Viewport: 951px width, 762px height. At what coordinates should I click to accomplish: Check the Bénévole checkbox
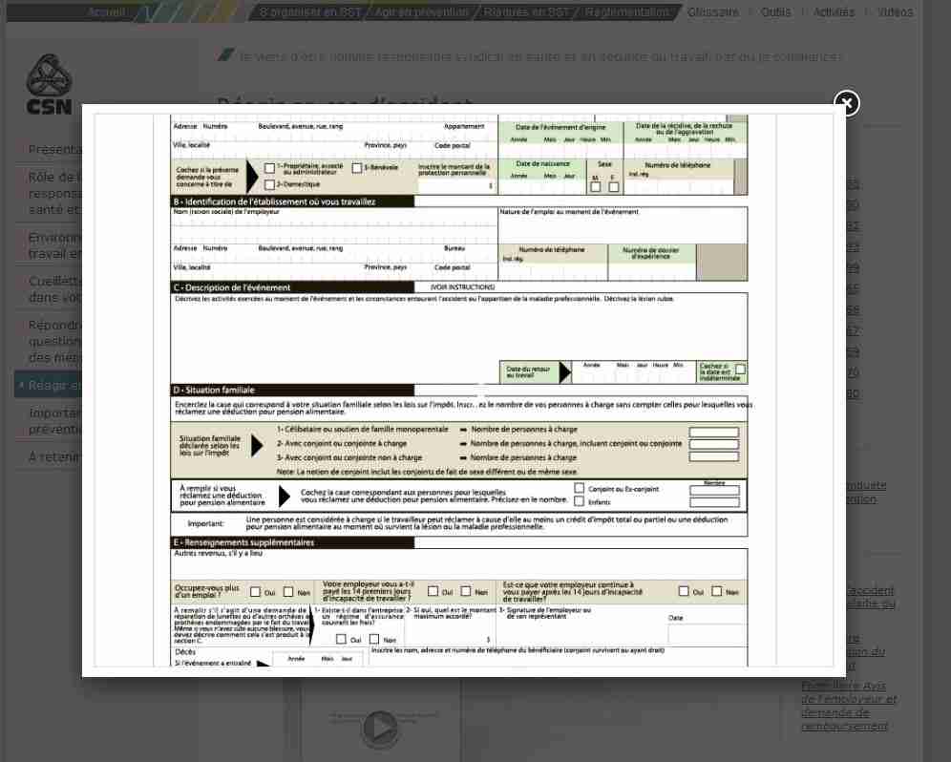click(x=357, y=168)
